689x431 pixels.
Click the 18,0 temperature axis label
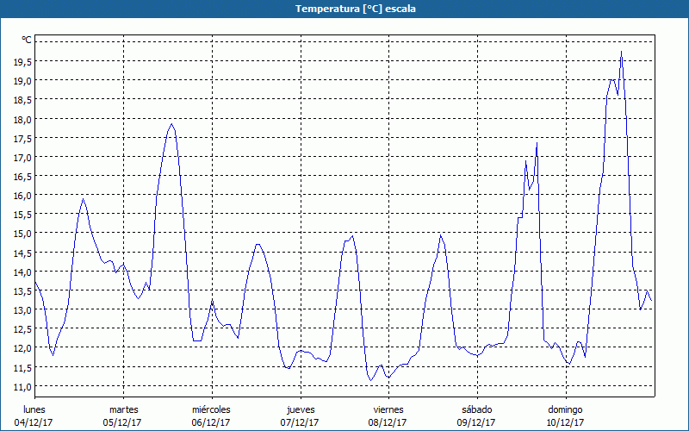tap(22, 119)
